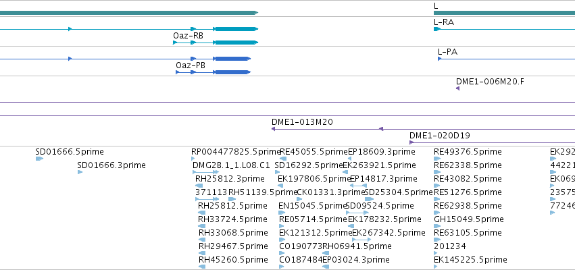This screenshot has height=270, width=575.
Task: Click the RH06941.5prime label
Action: point(357,246)
